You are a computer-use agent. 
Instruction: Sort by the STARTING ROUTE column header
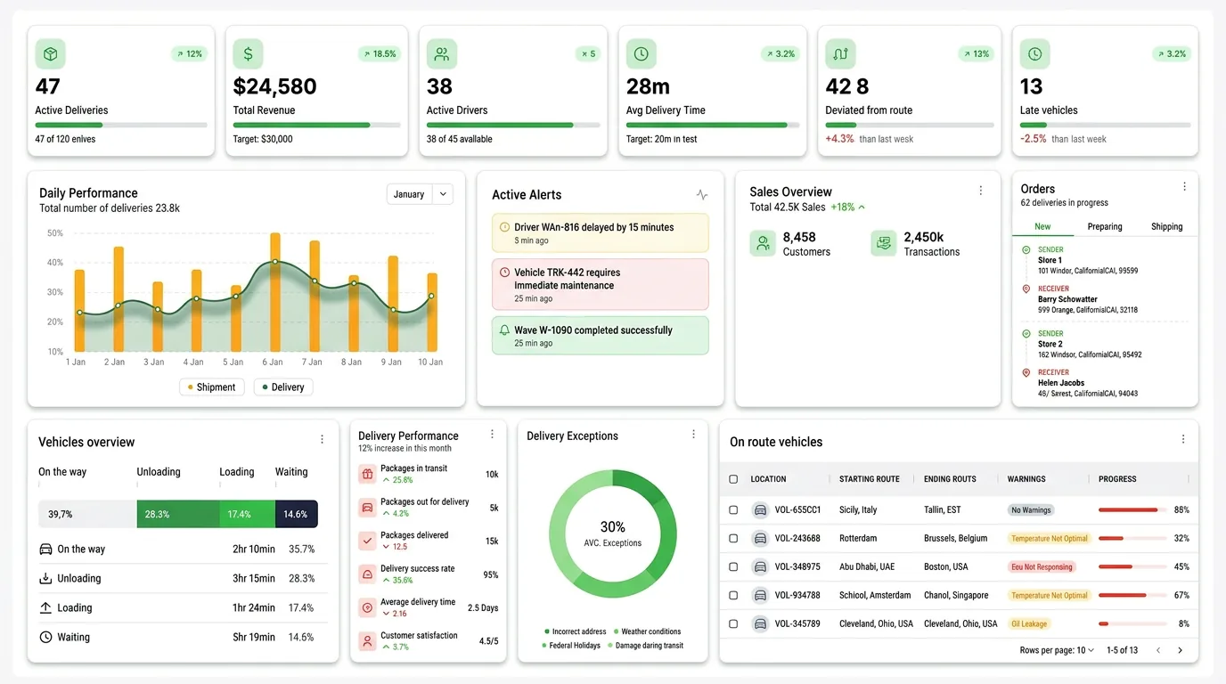pyautogui.click(x=870, y=479)
